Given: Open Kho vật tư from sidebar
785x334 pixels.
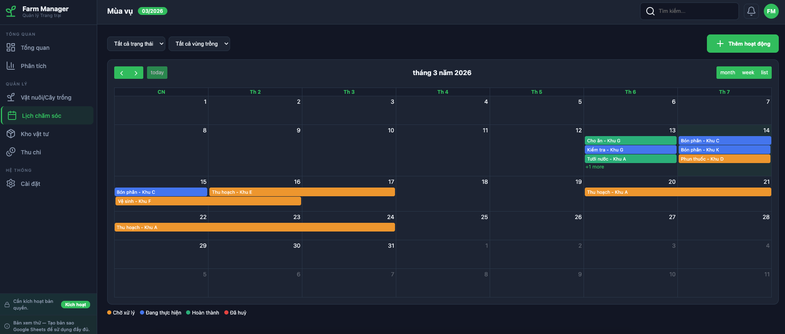Looking at the screenshot, I should tap(35, 134).
